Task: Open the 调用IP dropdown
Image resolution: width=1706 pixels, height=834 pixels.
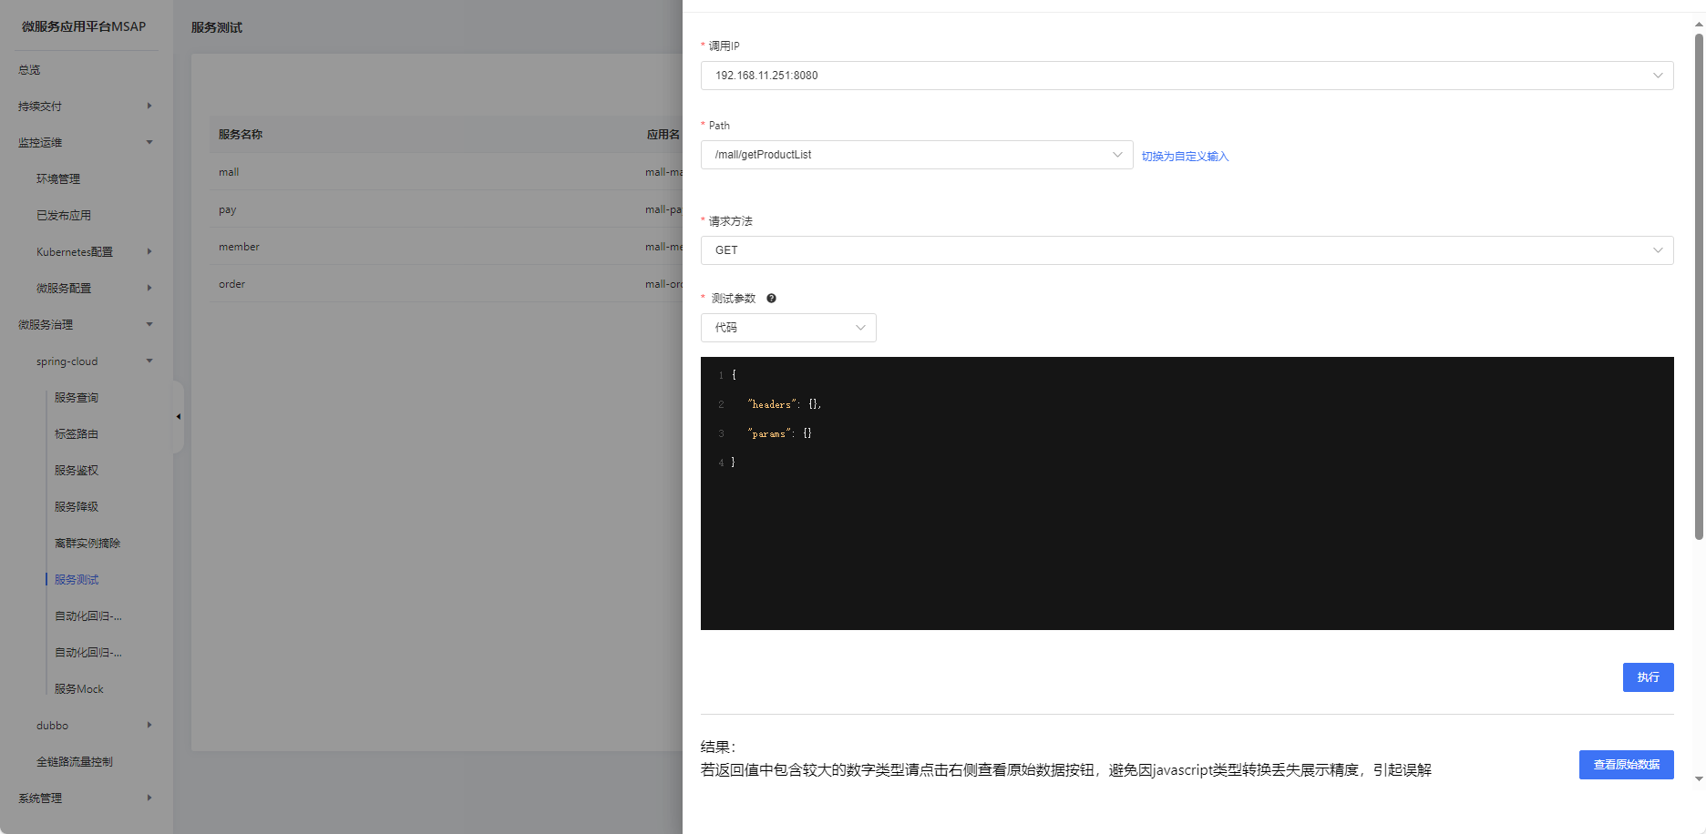Action: click(1187, 76)
